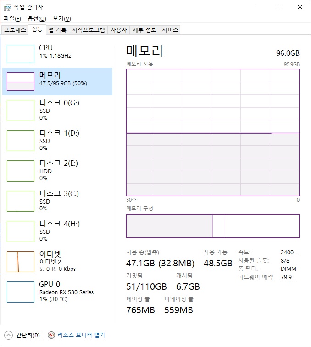The image size is (311, 347).
Task: Select the CPU usage mini graph
Action: tap(21, 54)
